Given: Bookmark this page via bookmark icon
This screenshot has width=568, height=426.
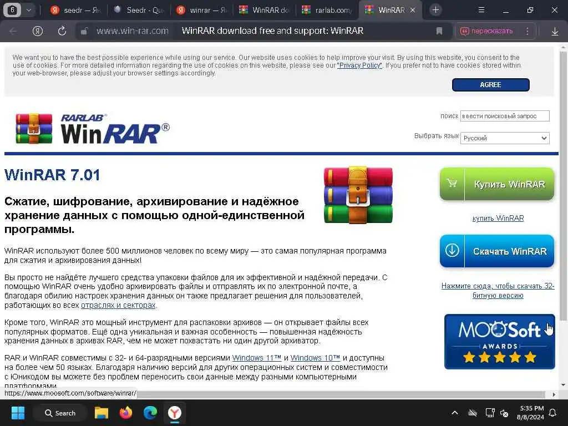Looking at the screenshot, I should [439, 31].
